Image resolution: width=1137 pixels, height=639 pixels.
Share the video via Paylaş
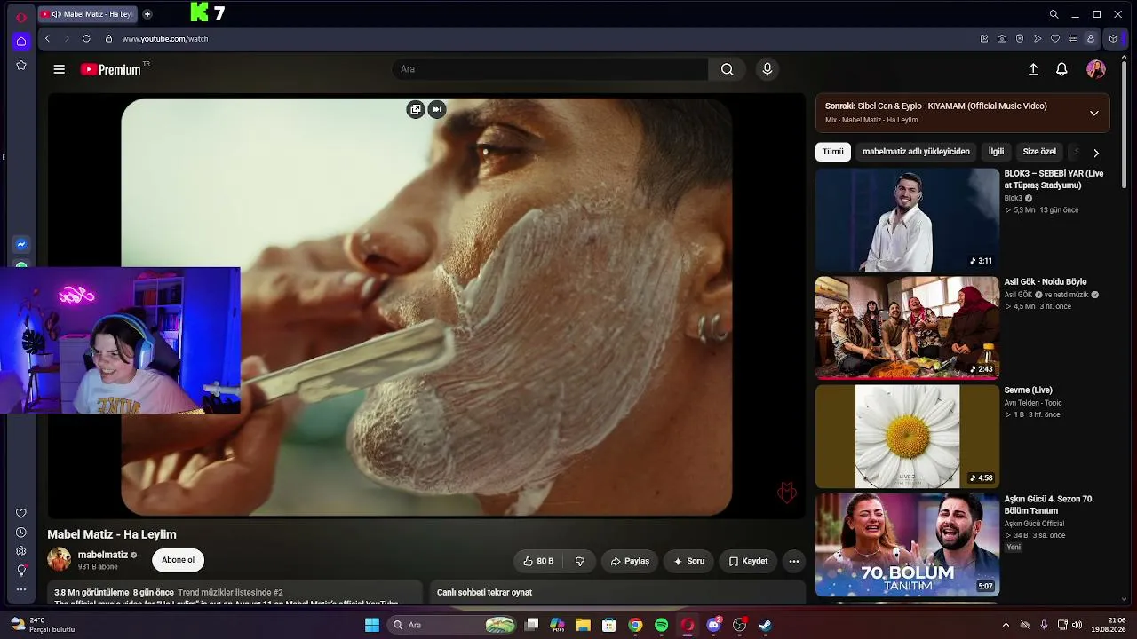click(630, 561)
